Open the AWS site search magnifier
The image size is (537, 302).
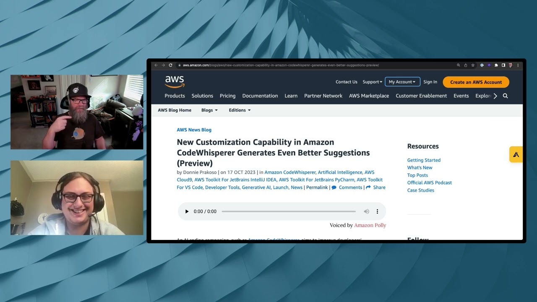[505, 96]
